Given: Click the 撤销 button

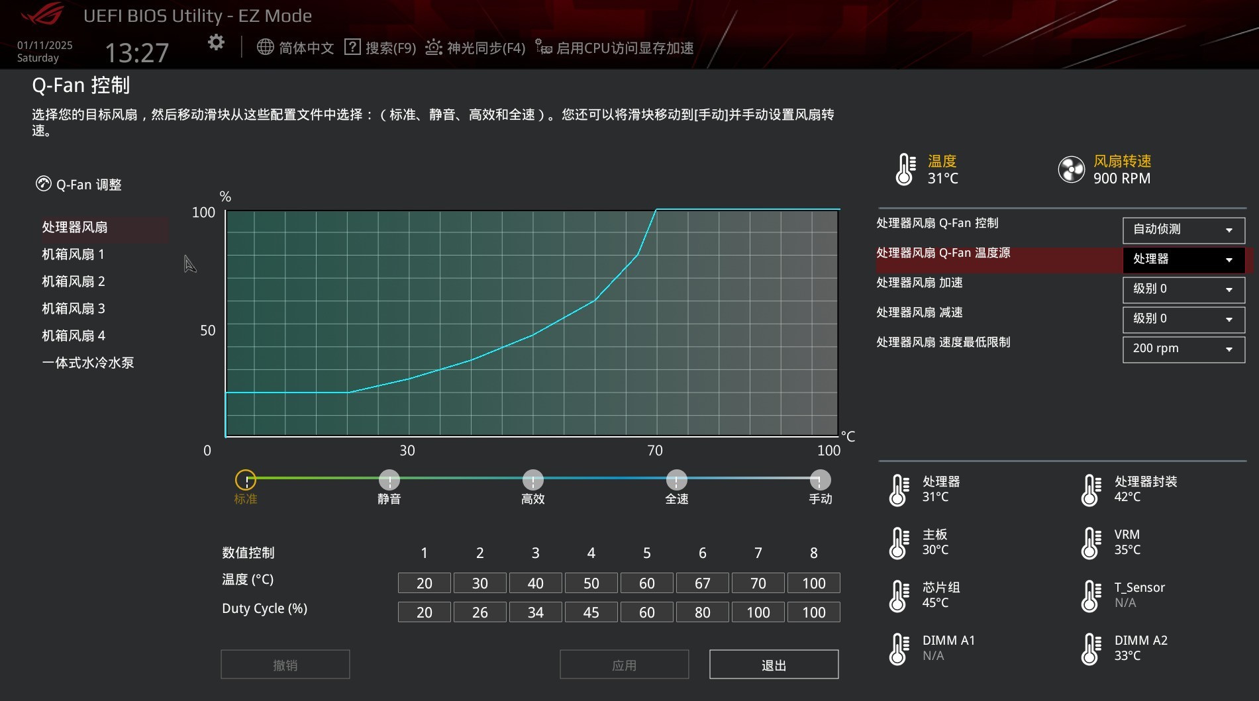Looking at the screenshot, I should click(285, 665).
